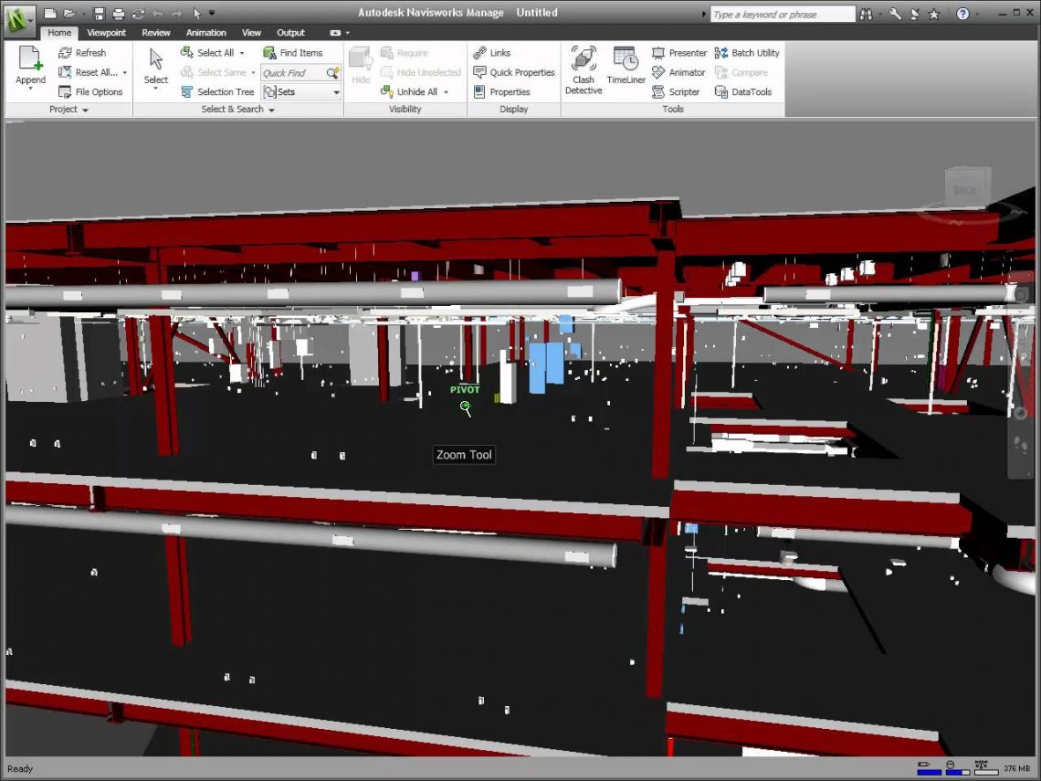Open the Clash Detective tool
Image resolution: width=1041 pixels, height=781 pixels.
click(x=584, y=70)
